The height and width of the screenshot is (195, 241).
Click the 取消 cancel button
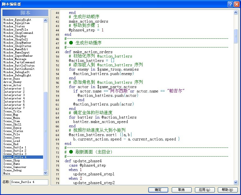(x=182, y=190)
